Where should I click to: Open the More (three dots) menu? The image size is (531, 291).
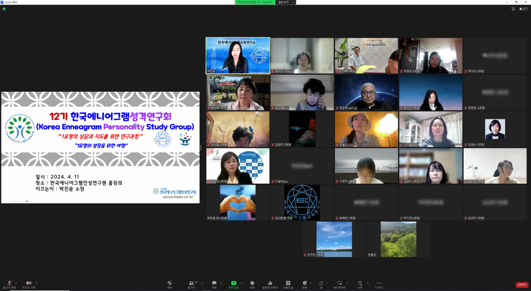pyautogui.click(x=379, y=284)
